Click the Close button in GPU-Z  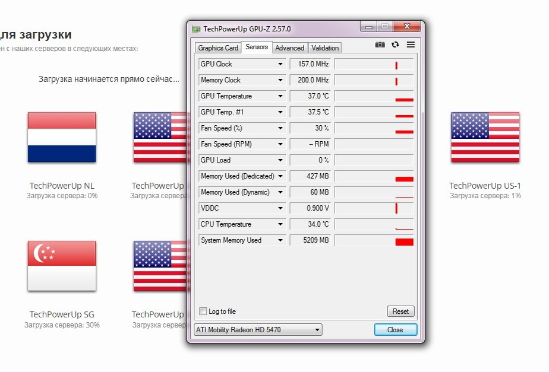[395, 330]
